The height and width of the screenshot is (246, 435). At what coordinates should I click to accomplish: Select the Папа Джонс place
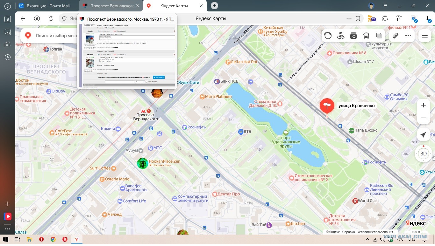click(x=363, y=130)
